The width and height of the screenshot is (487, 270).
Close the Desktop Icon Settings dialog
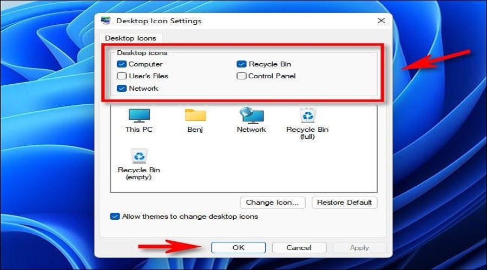tap(381, 21)
